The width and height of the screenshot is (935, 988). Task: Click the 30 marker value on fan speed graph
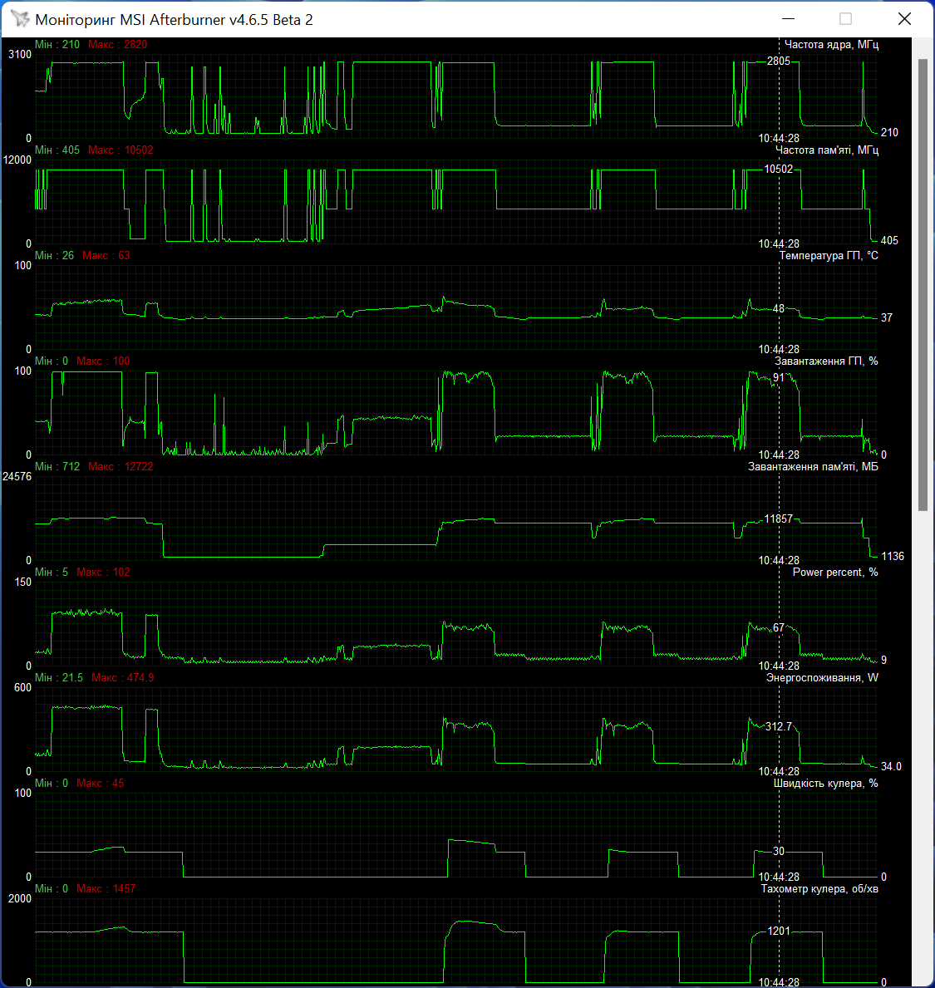[x=779, y=851]
